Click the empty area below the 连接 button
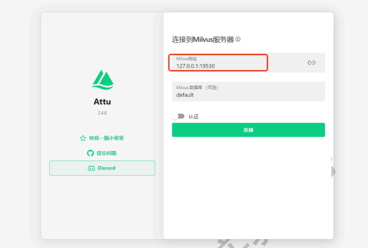 point(248,189)
